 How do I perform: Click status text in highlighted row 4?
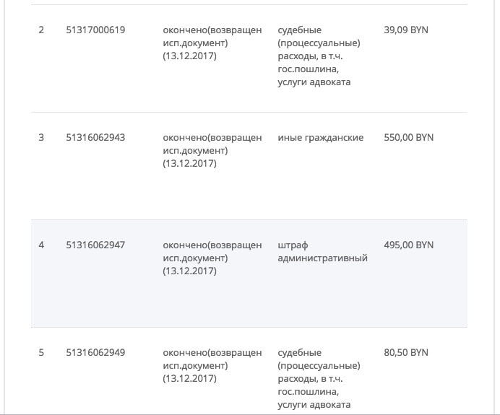tap(212, 258)
